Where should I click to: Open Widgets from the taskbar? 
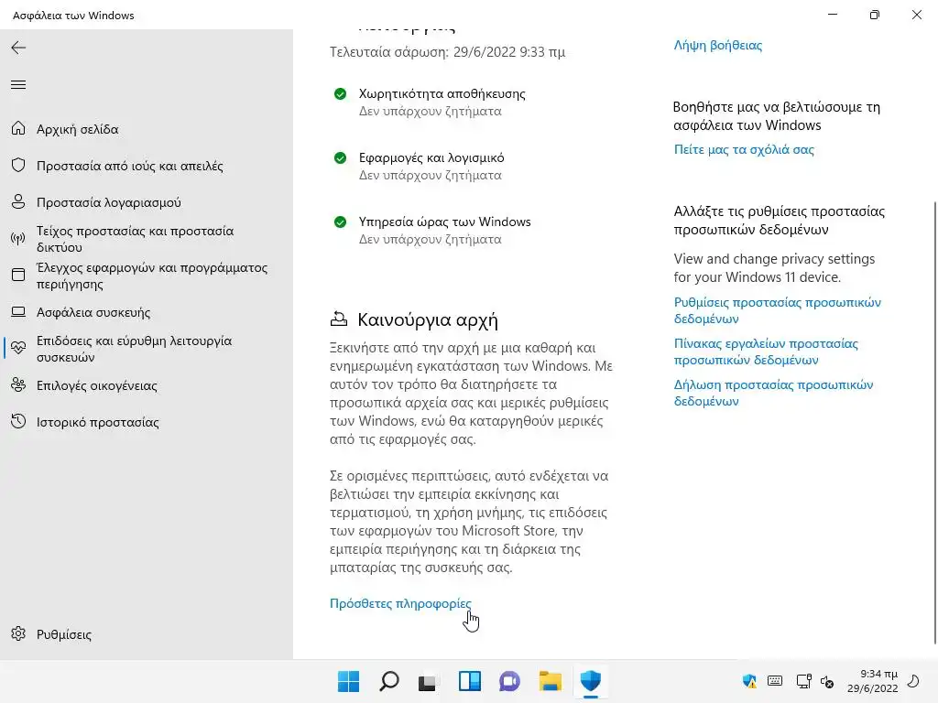pos(470,681)
